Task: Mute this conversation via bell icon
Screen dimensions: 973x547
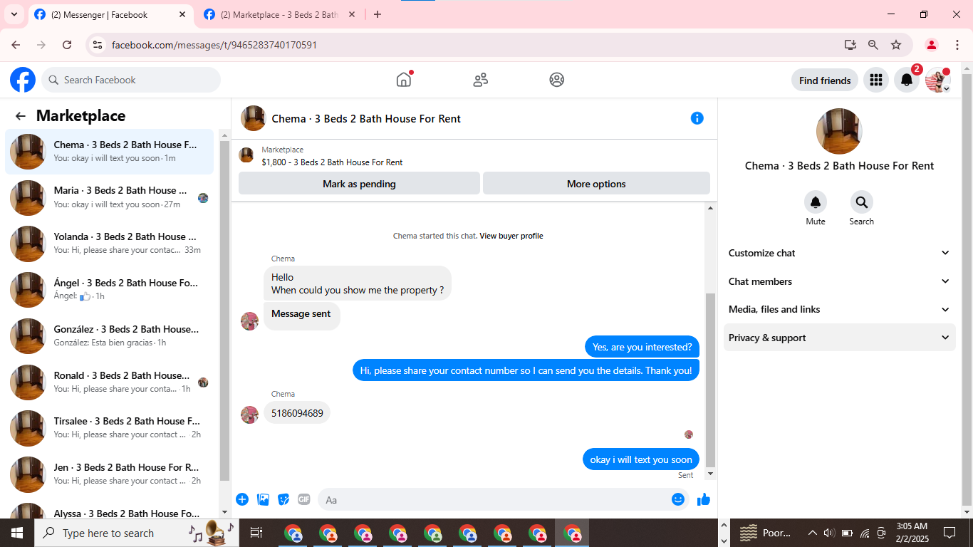Action: pos(816,202)
